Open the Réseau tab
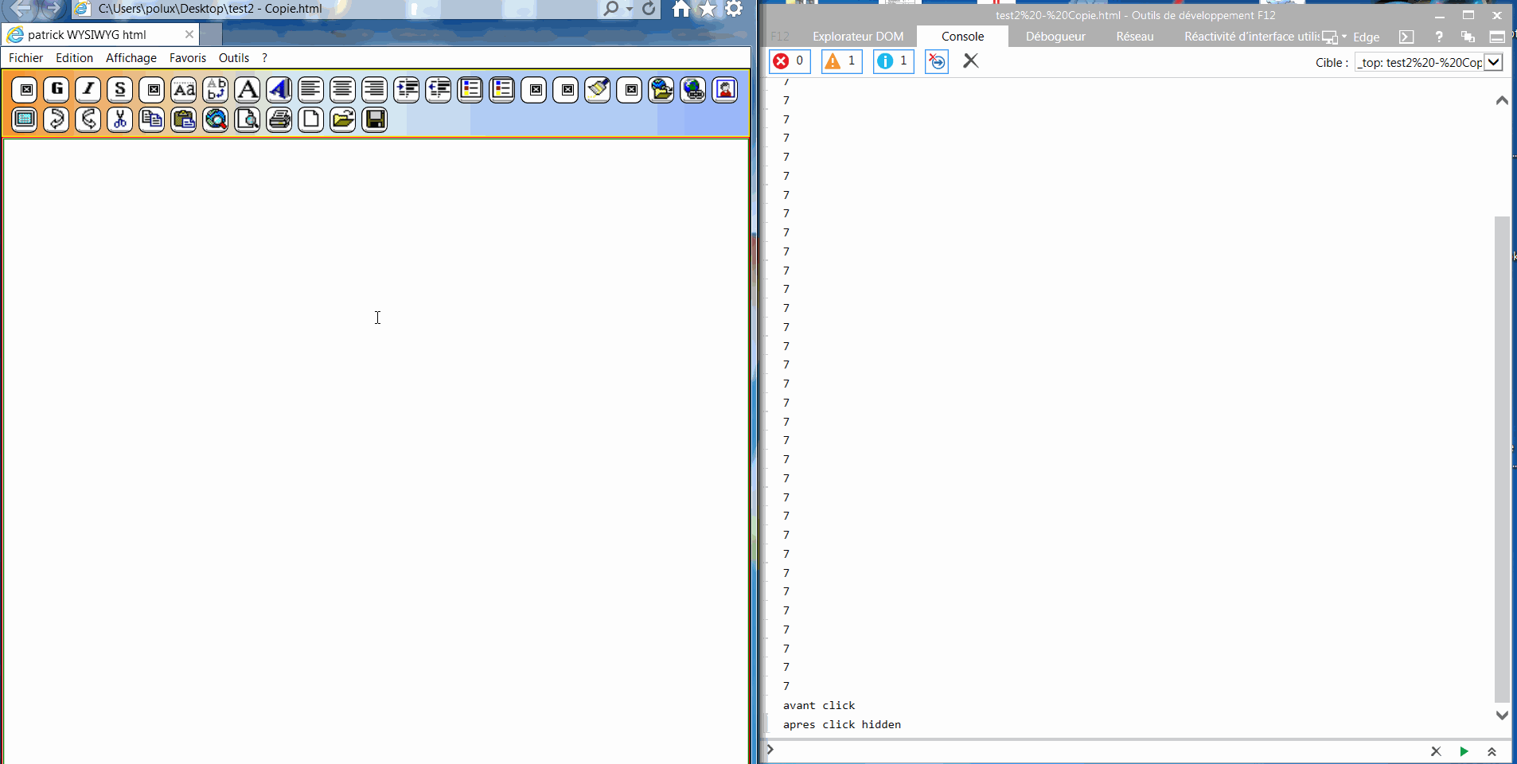This screenshot has height=764, width=1517. pos(1135,37)
